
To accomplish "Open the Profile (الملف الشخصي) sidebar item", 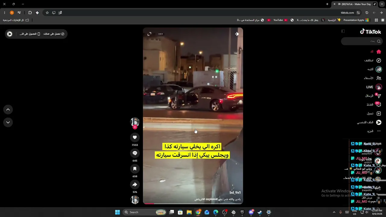I will click(x=369, y=122).
